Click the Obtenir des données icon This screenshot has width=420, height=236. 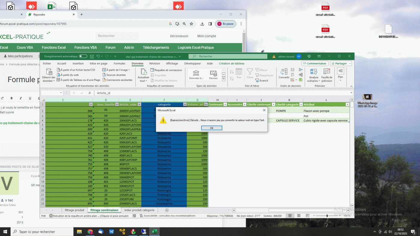[x=49, y=72]
